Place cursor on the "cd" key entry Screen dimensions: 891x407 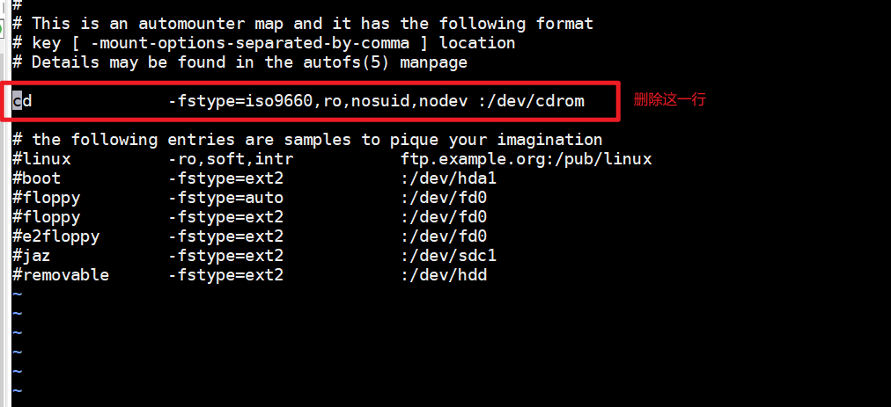tap(22, 101)
